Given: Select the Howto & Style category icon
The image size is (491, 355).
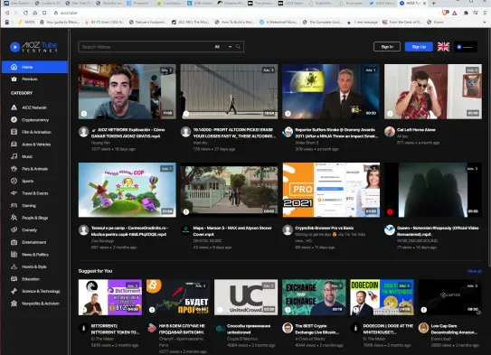Looking at the screenshot, I should (14, 266).
